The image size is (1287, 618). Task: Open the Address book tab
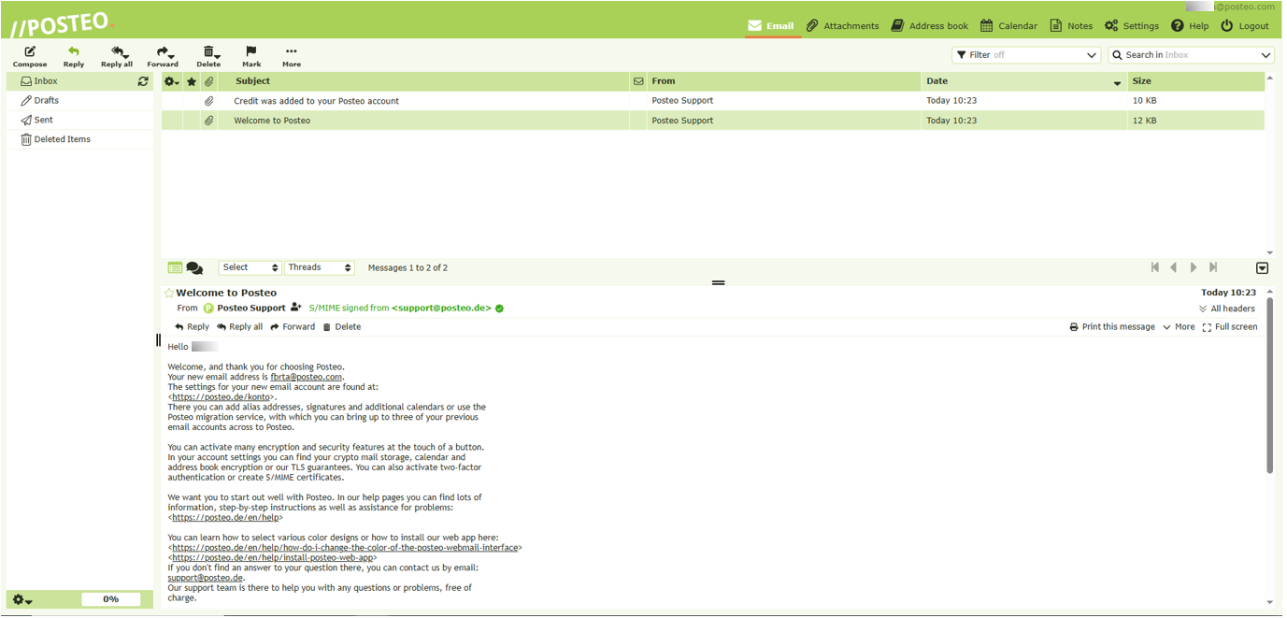[x=929, y=26]
